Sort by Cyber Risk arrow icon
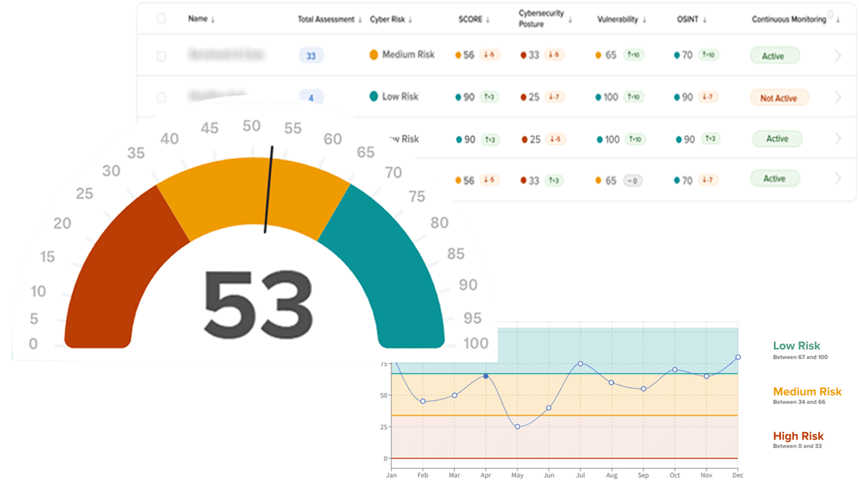This screenshot has width=859, height=483. coord(410,20)
